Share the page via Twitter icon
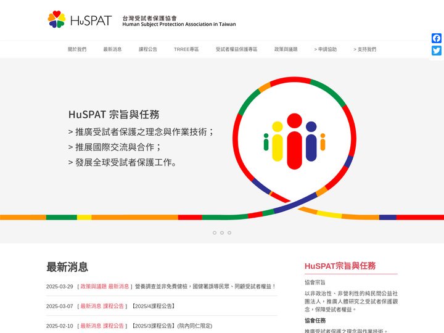This screenshot has height=333, width=444. coord(437,51)
